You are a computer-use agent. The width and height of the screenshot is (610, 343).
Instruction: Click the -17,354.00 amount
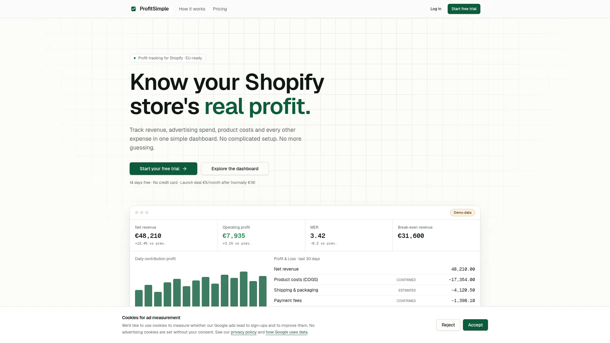(462, 279)
